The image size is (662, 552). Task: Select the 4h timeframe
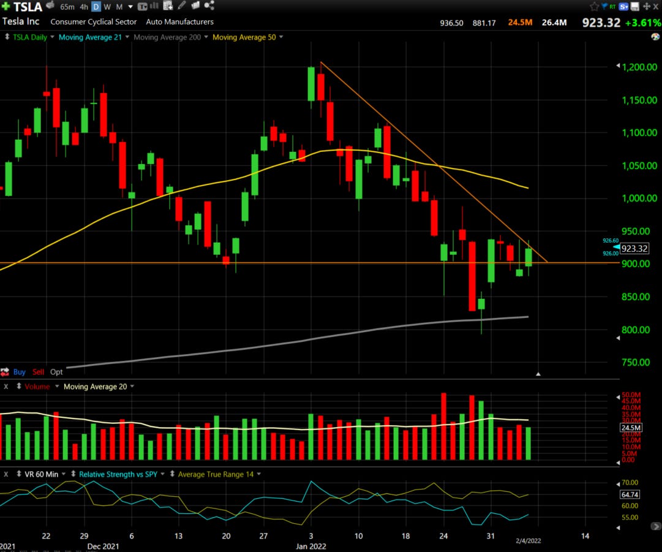pyautogui.click(x=84, y=7)
